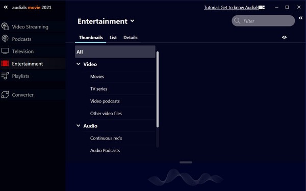Collapse the Audio category chevron

pyautogui.click(x=79, y=126)
